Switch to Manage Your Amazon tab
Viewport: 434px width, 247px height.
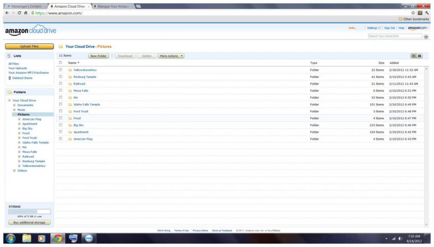tap(113, 6)
